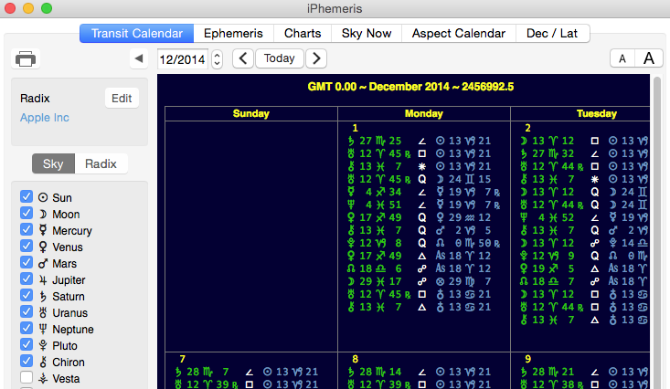This screenshot has width=670, height=389.
Task: Open the Aspect Calendar tab
Action: pyautogui.click(x=459, y=33)
